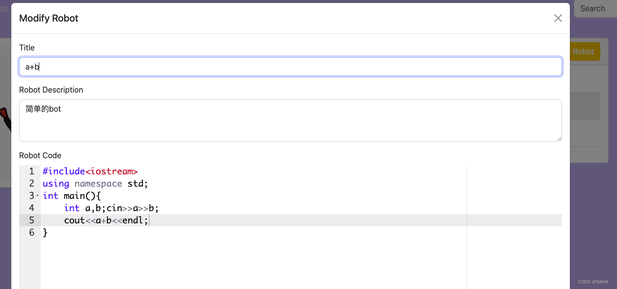
Task: Click the Robot Description label
Action: [51, 90]
